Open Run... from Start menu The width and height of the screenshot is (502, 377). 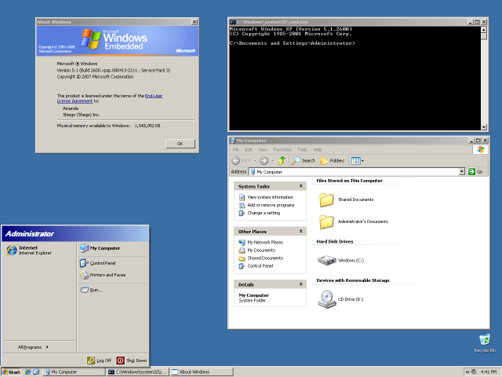(x=91, y=290)
